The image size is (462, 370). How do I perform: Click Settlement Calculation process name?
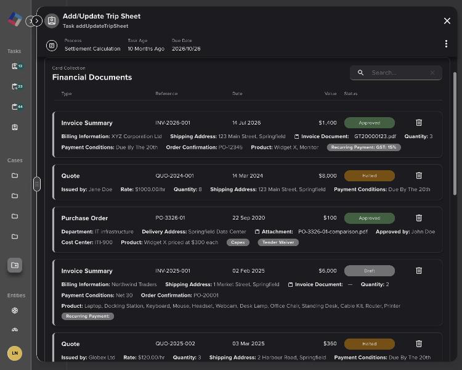[92, 49]
